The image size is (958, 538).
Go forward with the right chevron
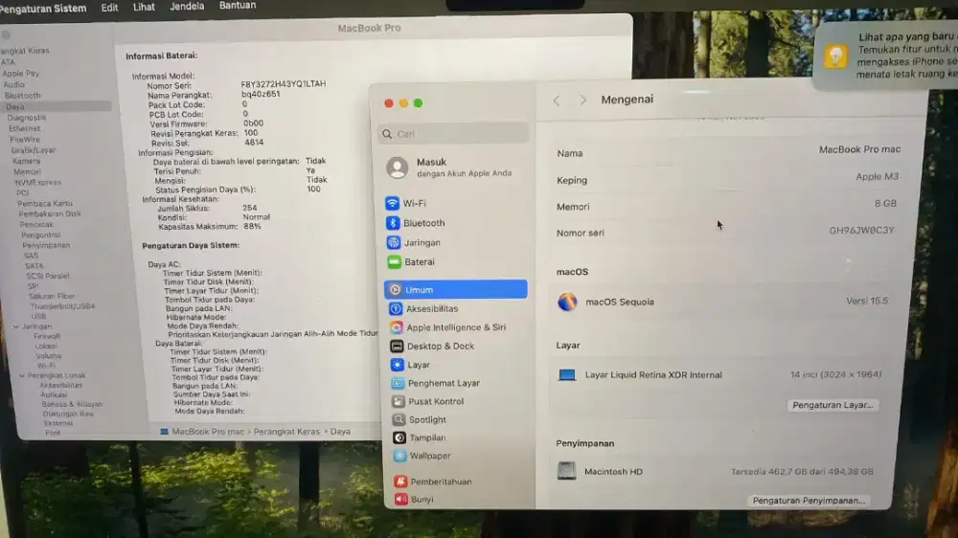[582, 101]
